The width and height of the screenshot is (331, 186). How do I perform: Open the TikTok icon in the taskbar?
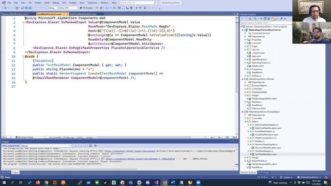click(106, 182)
